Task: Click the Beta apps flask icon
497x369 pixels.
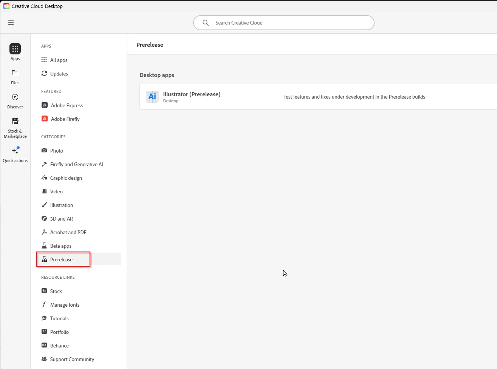Action: click(x=44, y=246)
